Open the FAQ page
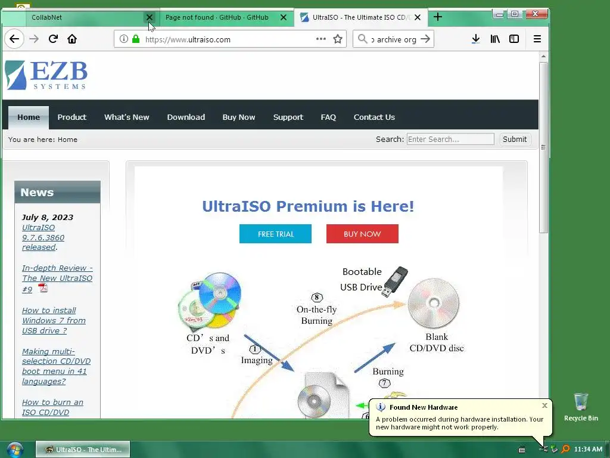The width and height of the screenshot is (610, 458). 328,117
